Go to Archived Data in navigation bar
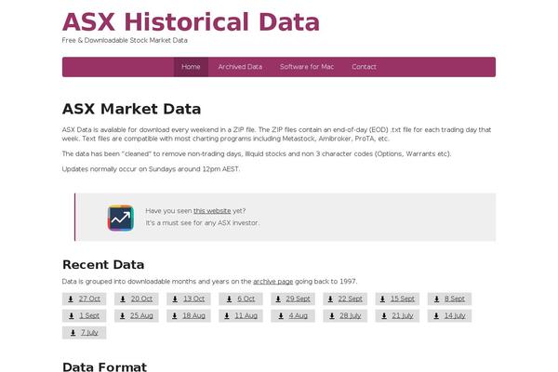 click(x=240, y=67)
